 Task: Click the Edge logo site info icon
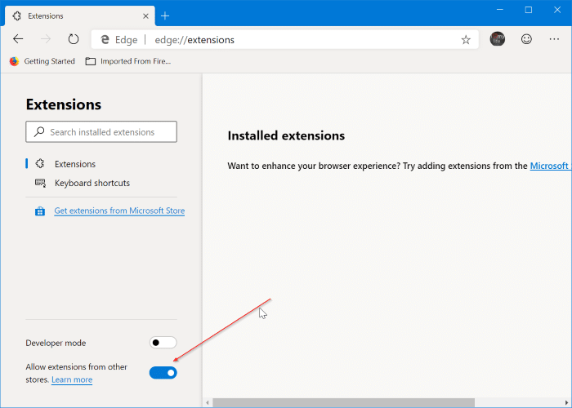[x=105, y=40]
